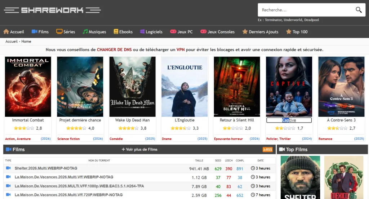Click the Jeux PC gamepad icon

tap(173, 32)
